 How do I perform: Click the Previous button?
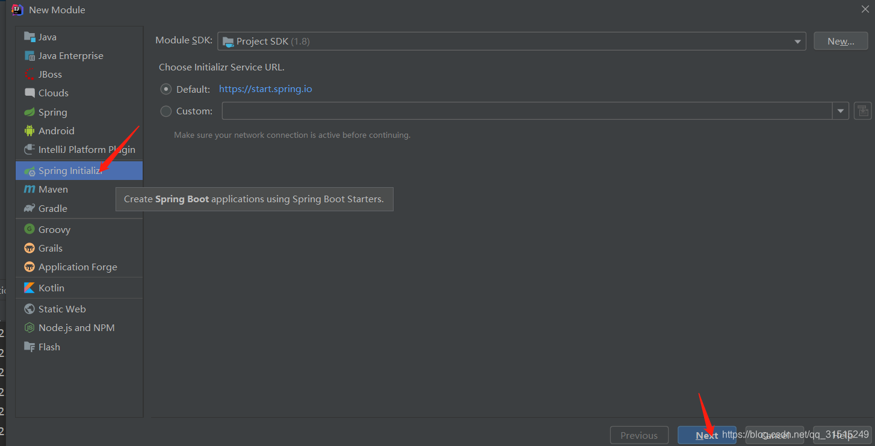click(639, 435)
